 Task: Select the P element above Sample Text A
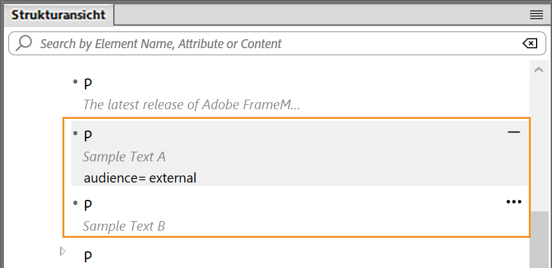coord(88,136)
